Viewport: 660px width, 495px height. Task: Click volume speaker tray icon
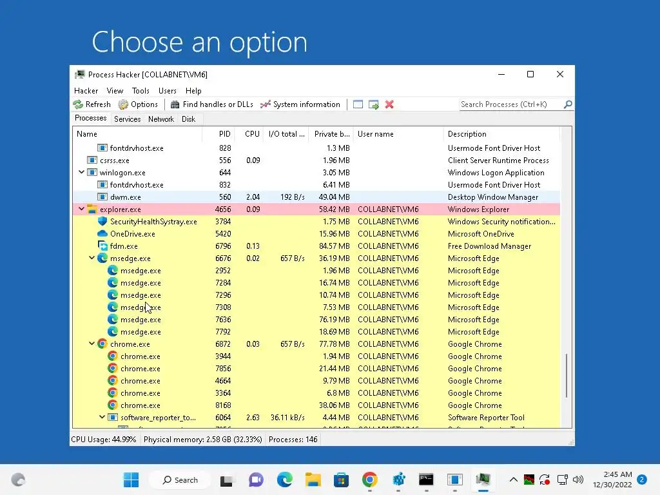click(x=578, y=480)
